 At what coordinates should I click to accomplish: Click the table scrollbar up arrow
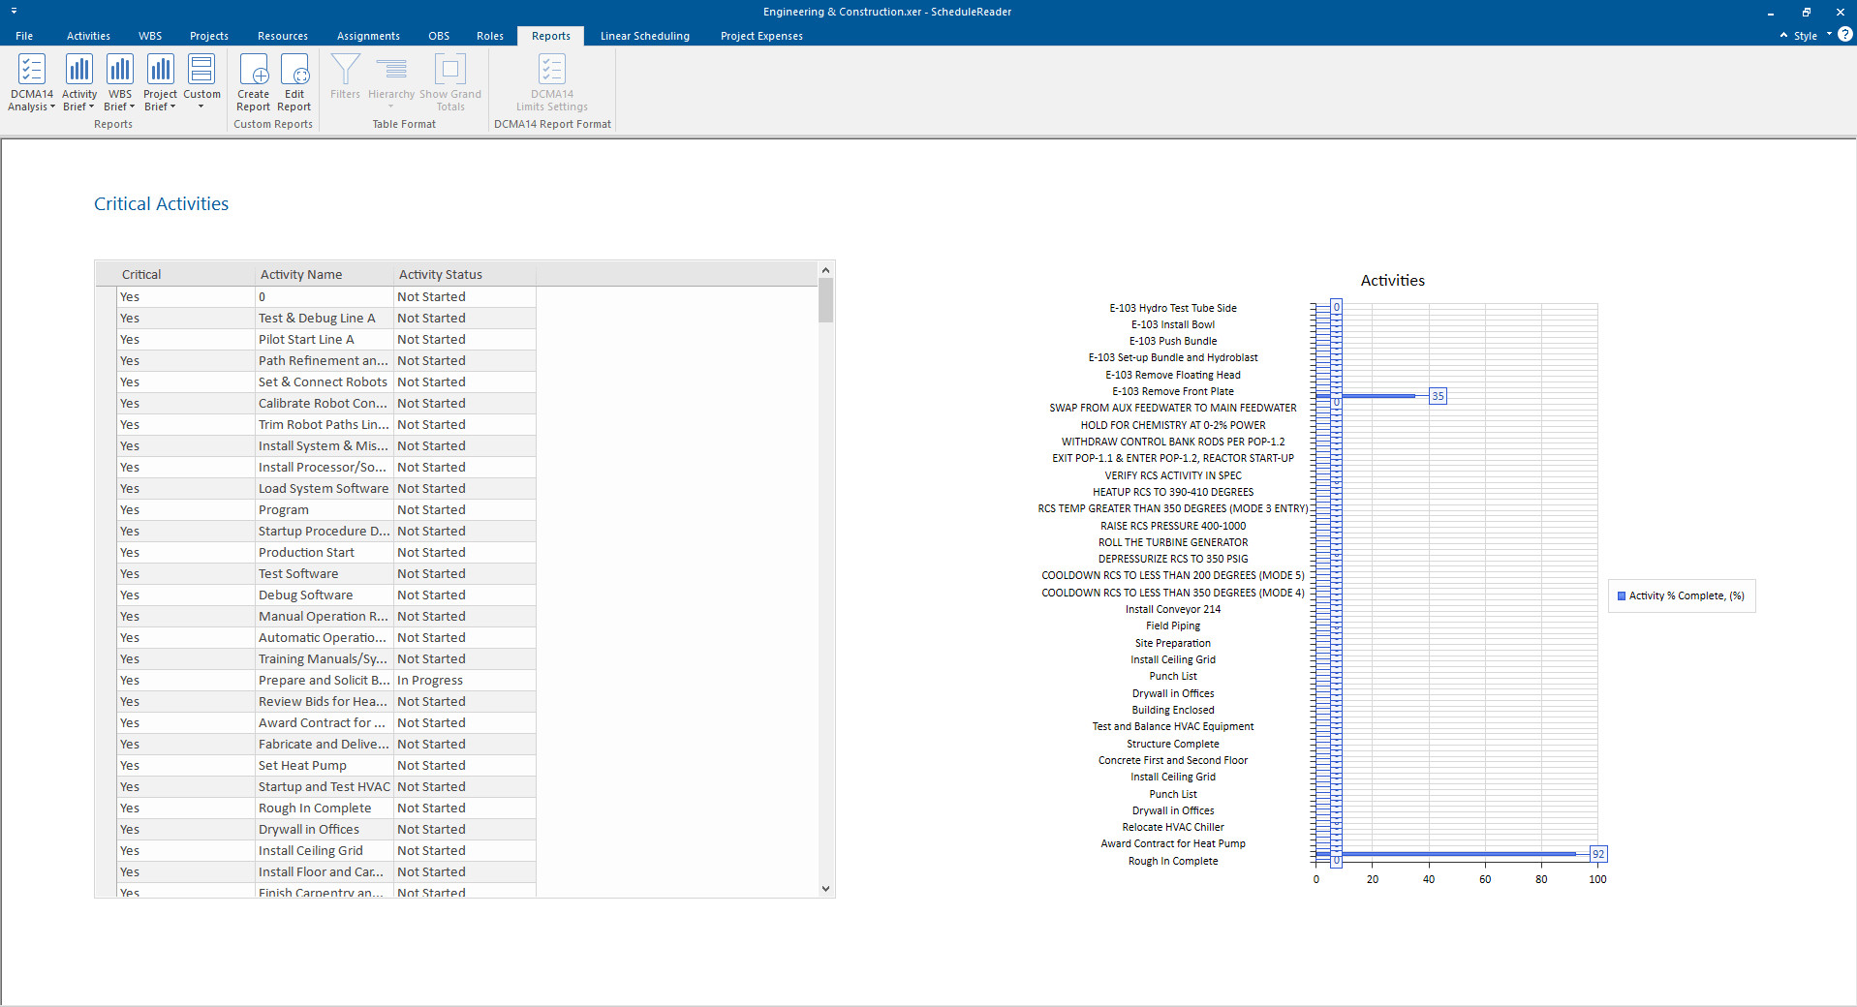click(x=825, y=270)
